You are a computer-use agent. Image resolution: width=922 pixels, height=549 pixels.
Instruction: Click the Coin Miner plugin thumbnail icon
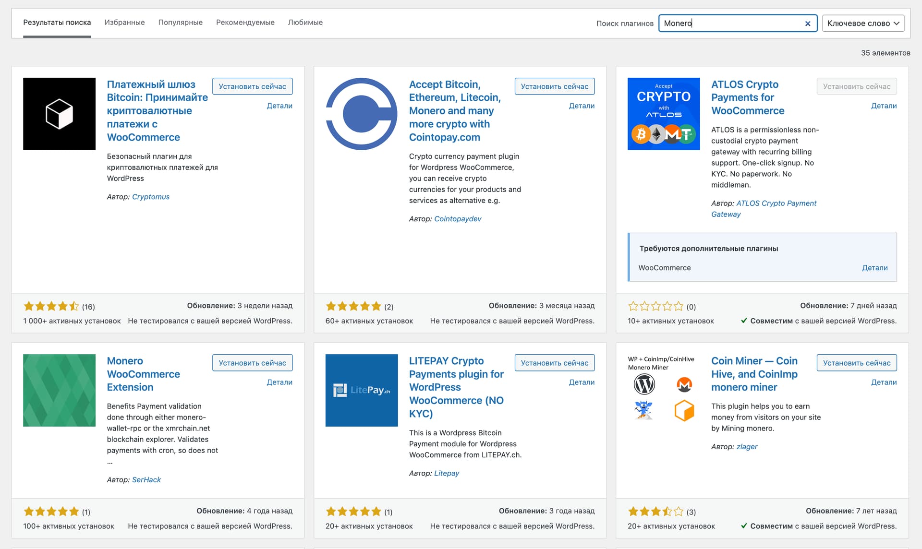pos(663,390)
